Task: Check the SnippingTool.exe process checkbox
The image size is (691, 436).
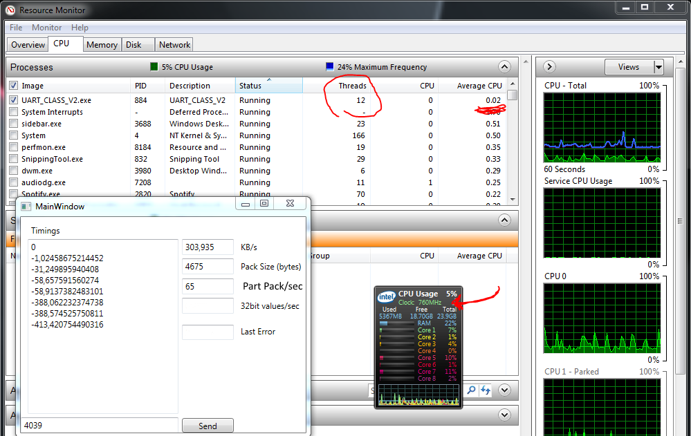Action: [x=14, y=159]
